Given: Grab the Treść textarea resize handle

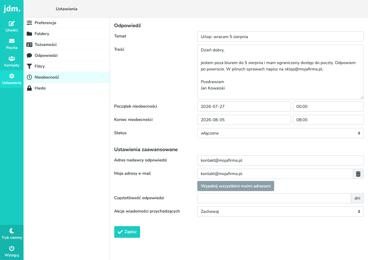Looking at the screenshot, I should click(362, 97).
